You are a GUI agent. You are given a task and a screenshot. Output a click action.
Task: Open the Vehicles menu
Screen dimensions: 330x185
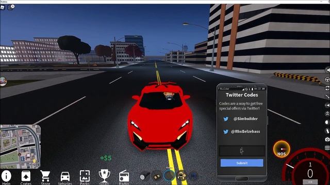coord(65,178)
